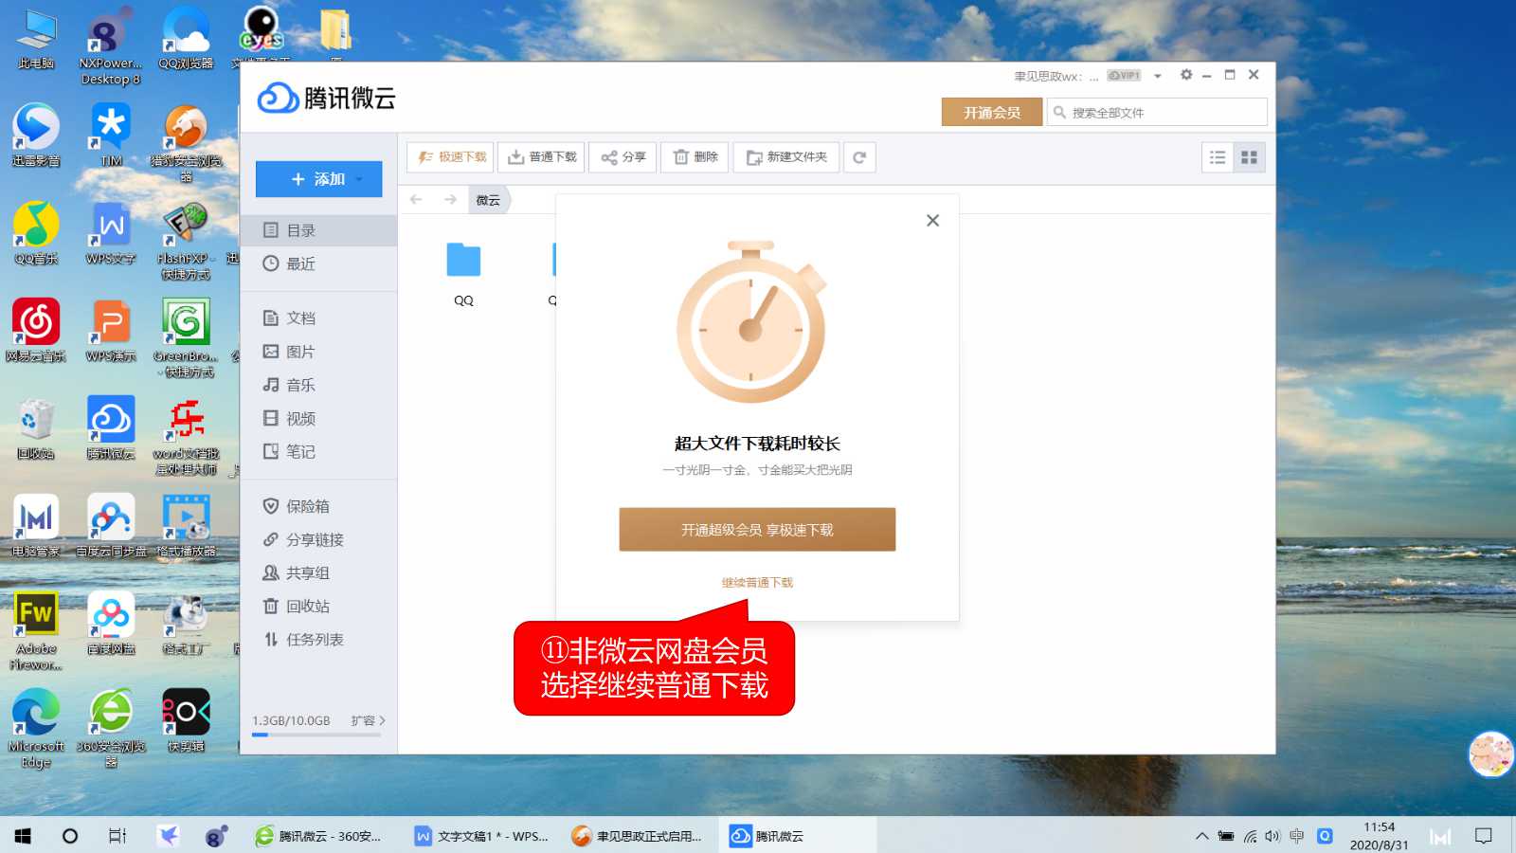Open 此电脑 desktop icon
Image resolution: width=1516 pixels, height=853 pixels.
point(36,39)
